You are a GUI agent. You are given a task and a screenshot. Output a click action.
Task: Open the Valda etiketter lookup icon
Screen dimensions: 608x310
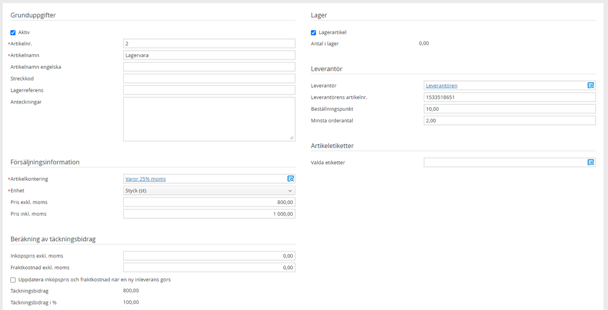(590, 163)
